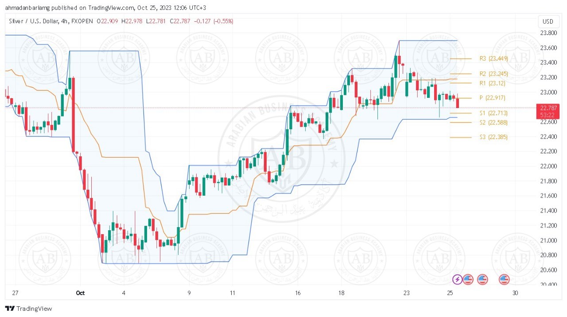The image size is (567, 317).
Task: Select the 23 date on time axis
Action: click(406, 293)
